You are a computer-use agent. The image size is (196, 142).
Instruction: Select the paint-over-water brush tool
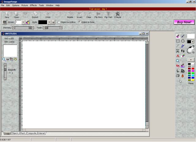click(x=183, y=66)
